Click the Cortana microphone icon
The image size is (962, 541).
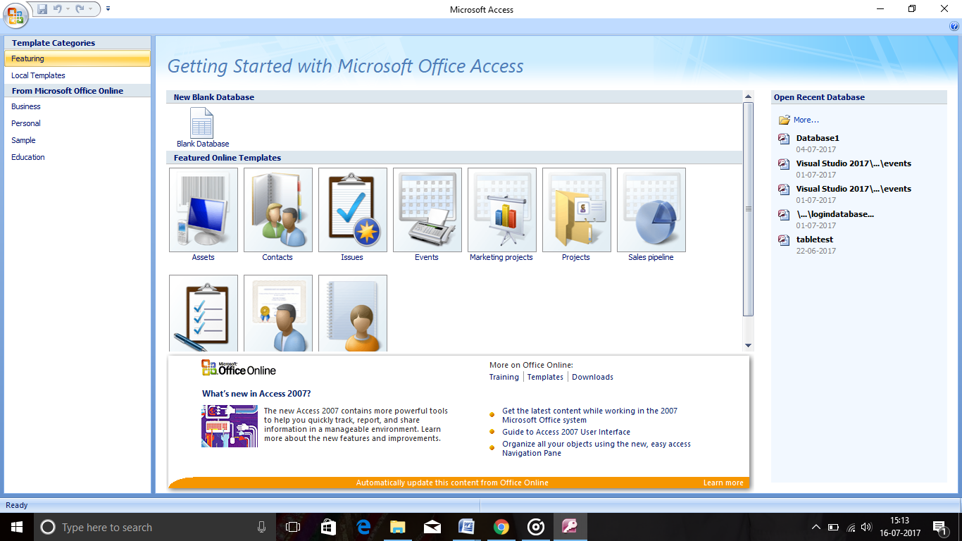pos(262,527)
